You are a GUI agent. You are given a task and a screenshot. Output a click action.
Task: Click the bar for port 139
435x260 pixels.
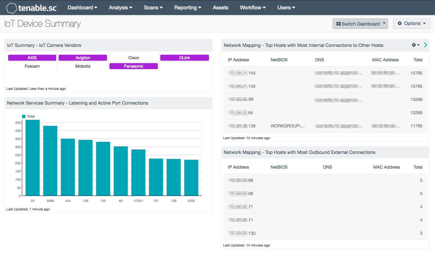tap(85, 168)
